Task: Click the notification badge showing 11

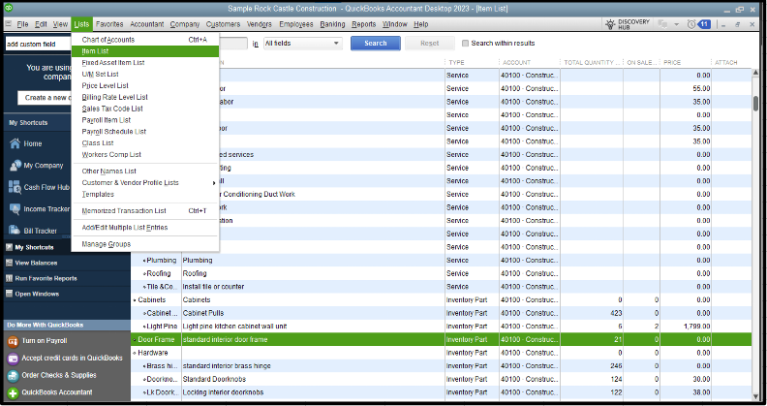Action: pos(704,24)
